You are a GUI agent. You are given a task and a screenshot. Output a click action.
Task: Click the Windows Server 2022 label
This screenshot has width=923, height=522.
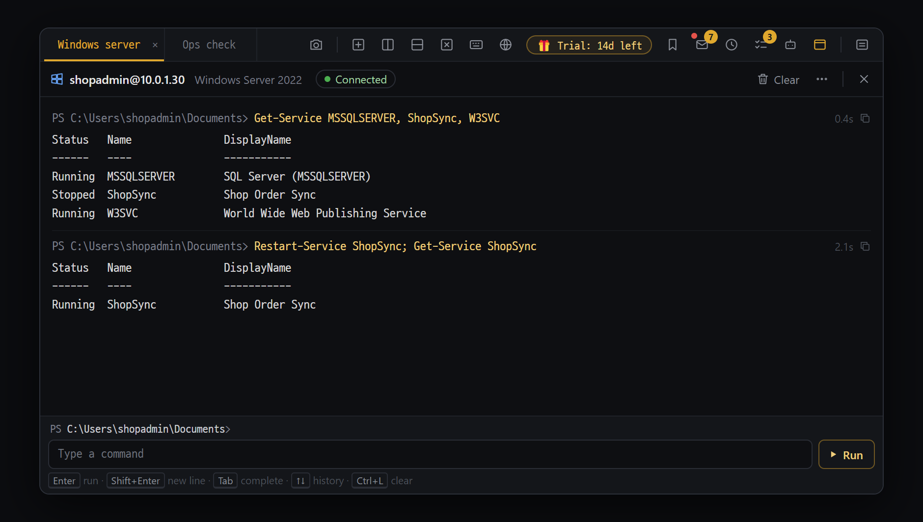(248, 80)
